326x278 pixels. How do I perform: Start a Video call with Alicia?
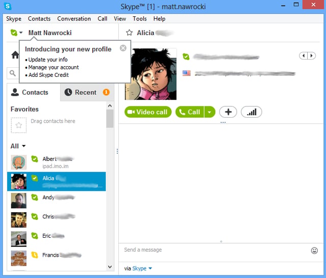point(148,112)
